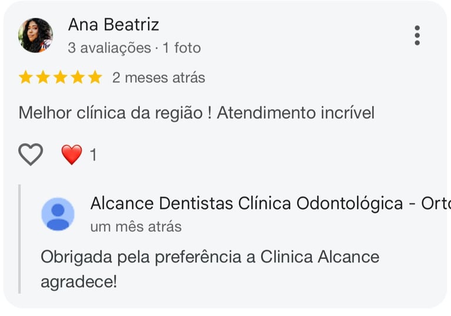Click the "3 avaliações" reviewer stat
The height and width of the screenshot is (316, 451).
pyautogui.click(x=109, y=48)
